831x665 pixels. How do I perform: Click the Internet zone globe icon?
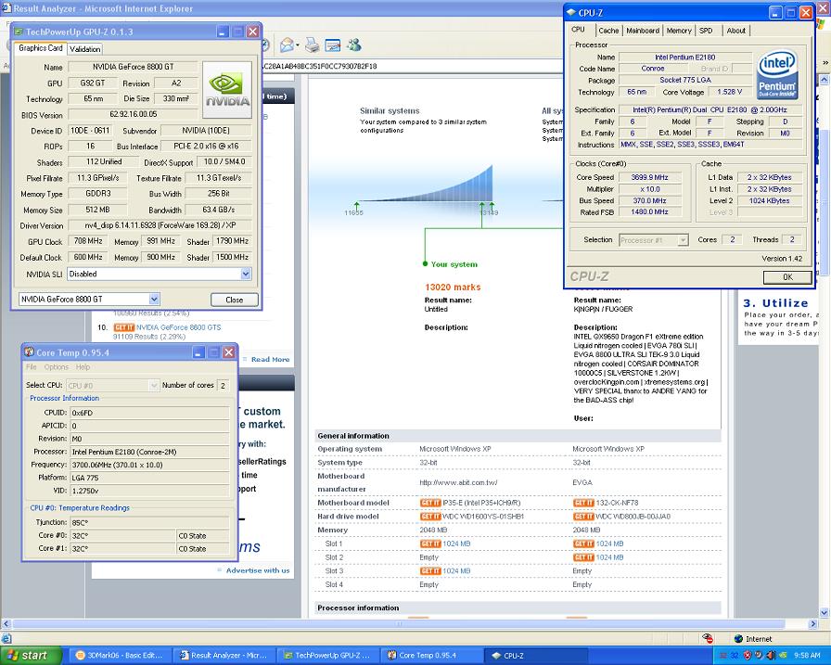[738, 639]
